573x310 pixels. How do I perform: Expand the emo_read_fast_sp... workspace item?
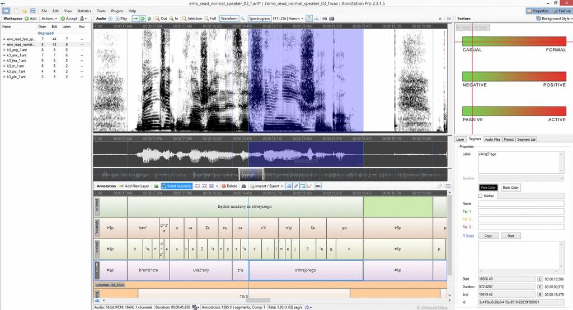[x=4, y=39]
